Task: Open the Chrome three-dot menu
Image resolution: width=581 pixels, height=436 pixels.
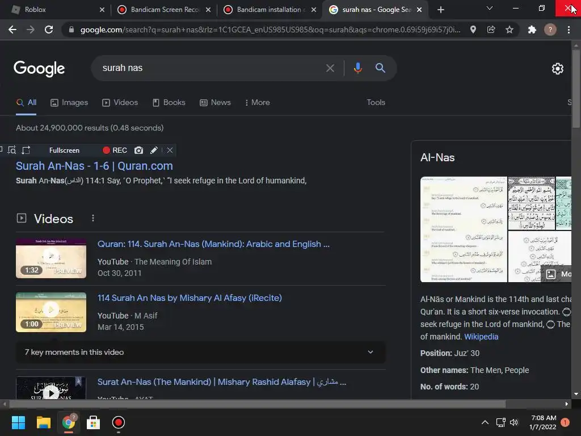Action: (569, 30)
